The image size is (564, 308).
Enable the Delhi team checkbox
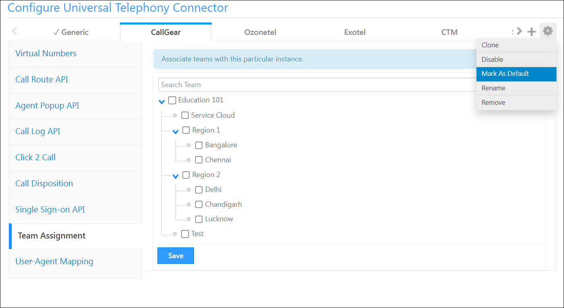click(x=199, y=190)
